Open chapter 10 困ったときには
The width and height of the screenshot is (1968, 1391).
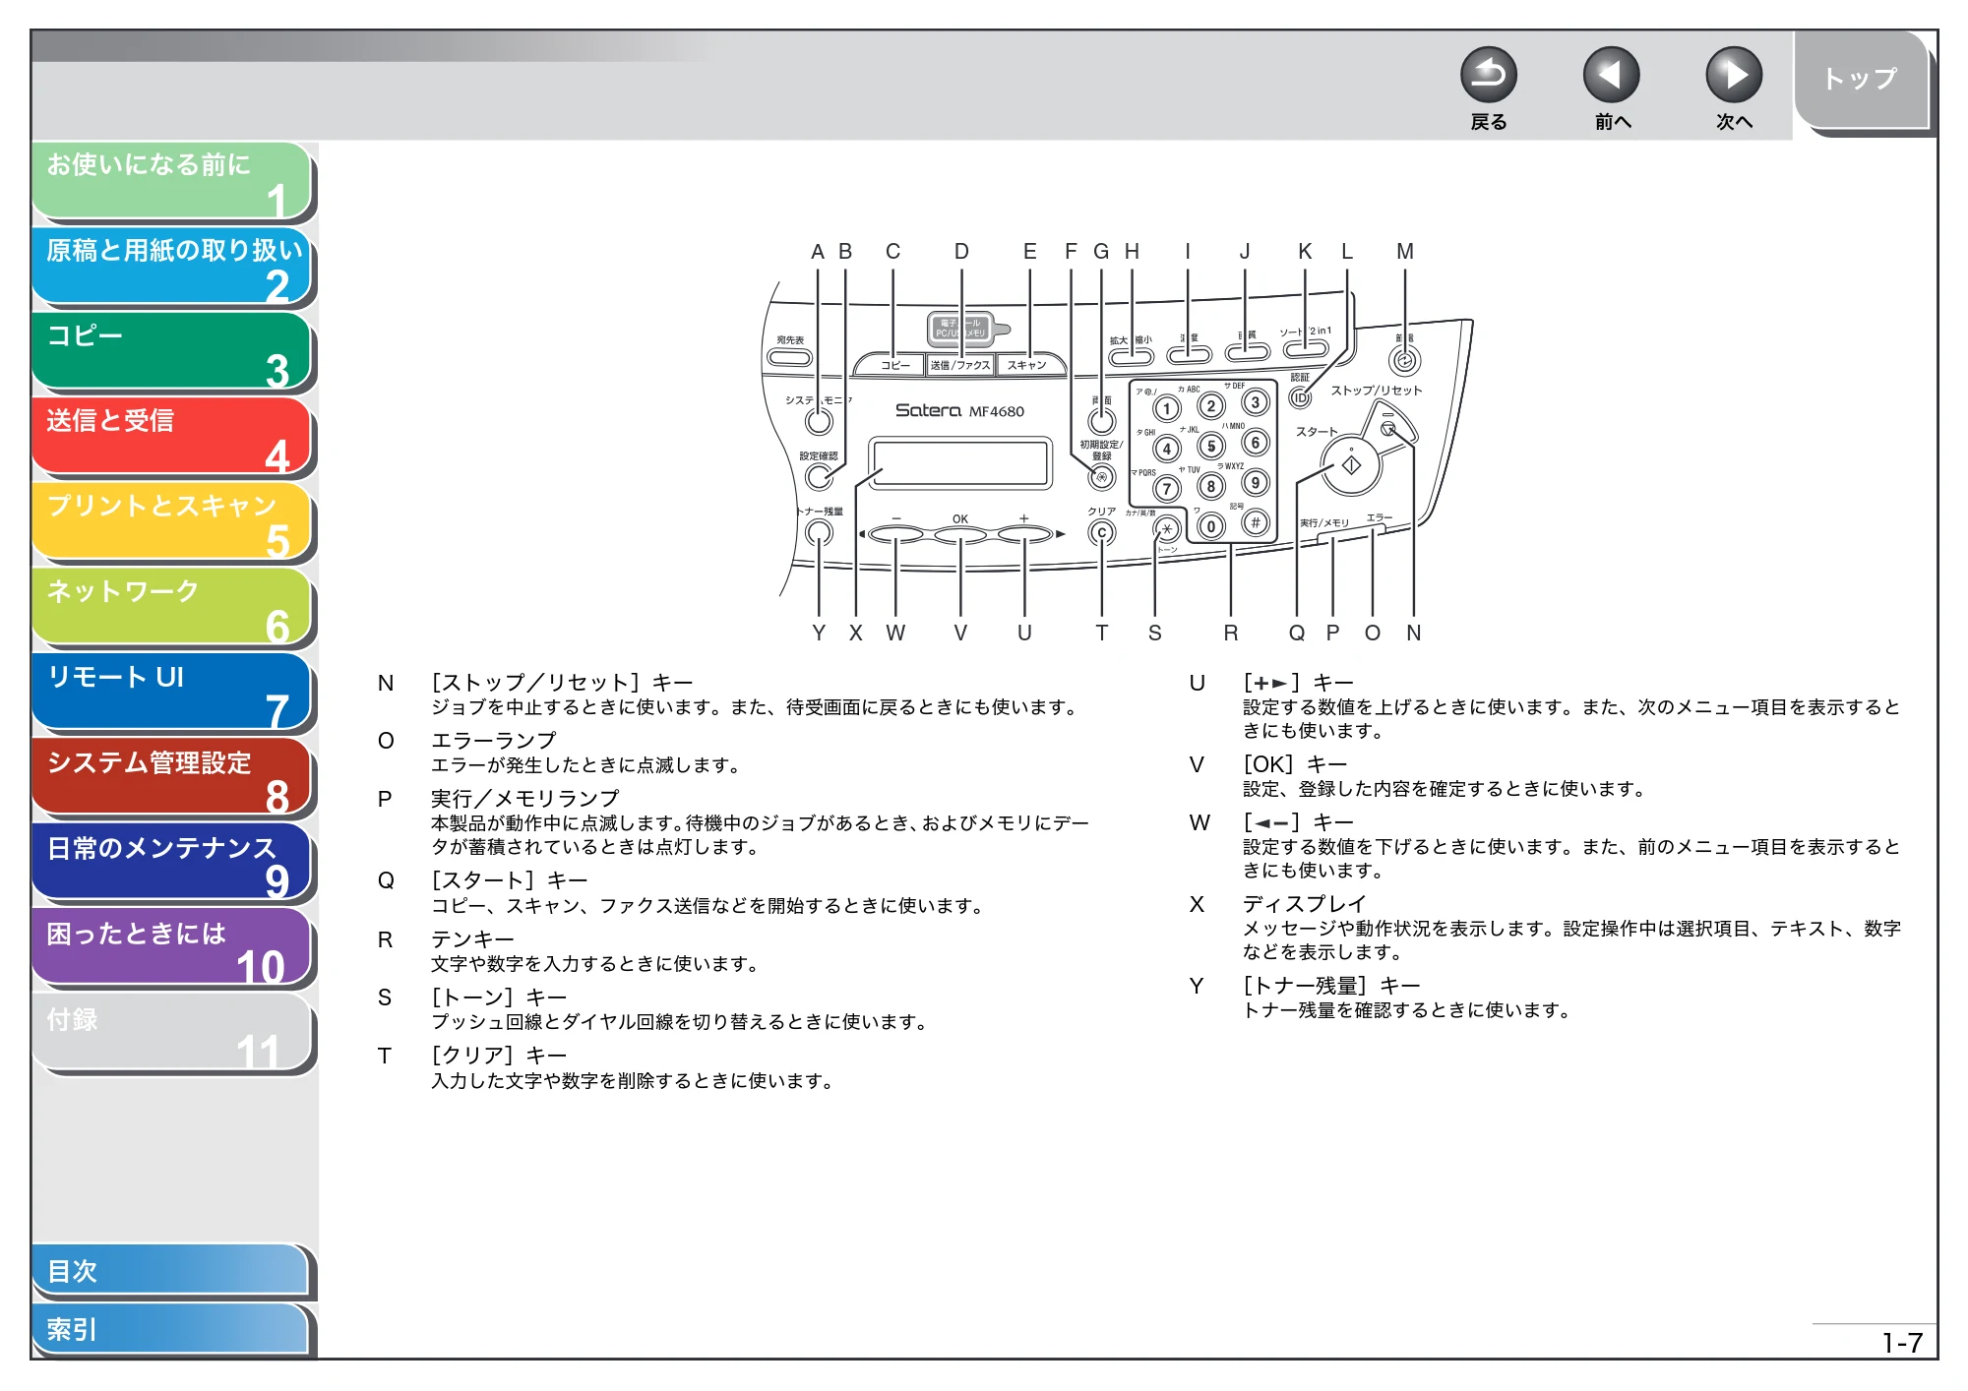tap(172, 948)
